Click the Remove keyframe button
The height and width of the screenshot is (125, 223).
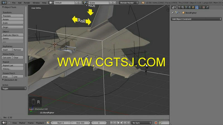click(x=18, y=50)
